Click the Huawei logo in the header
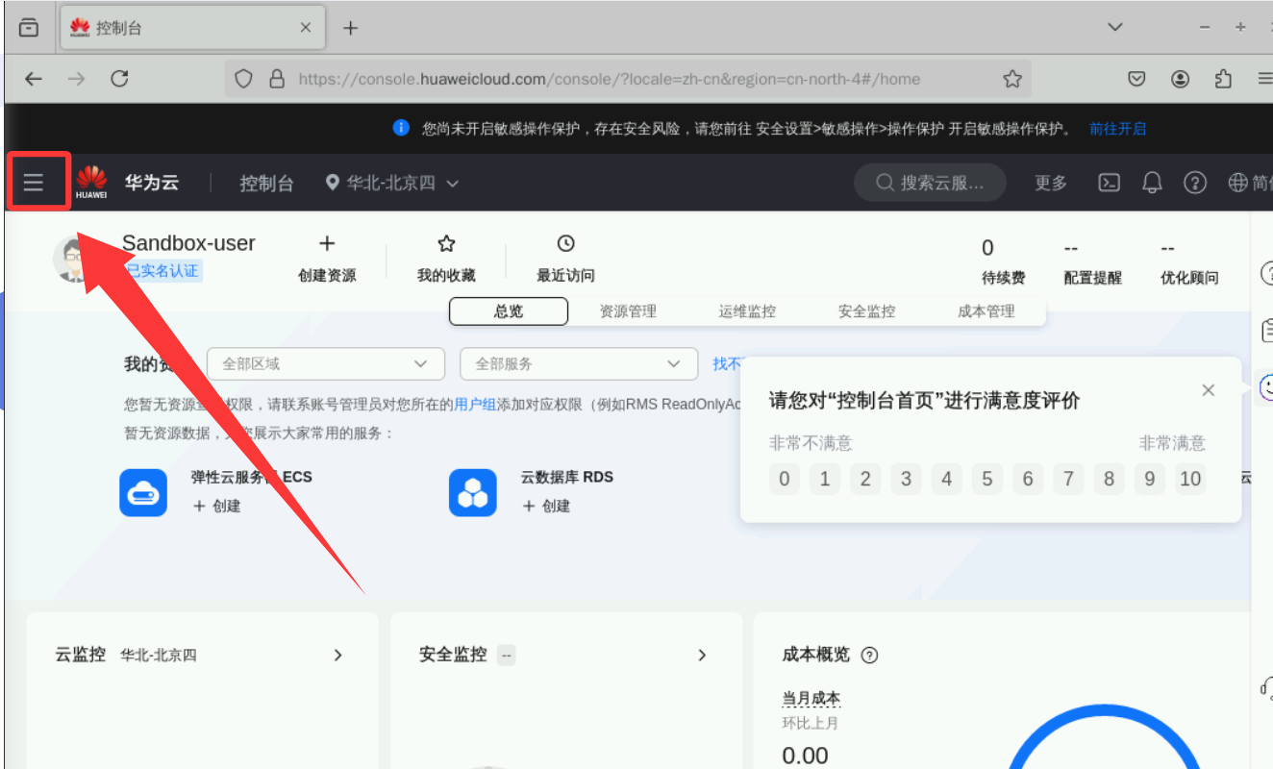 (92, 182)
